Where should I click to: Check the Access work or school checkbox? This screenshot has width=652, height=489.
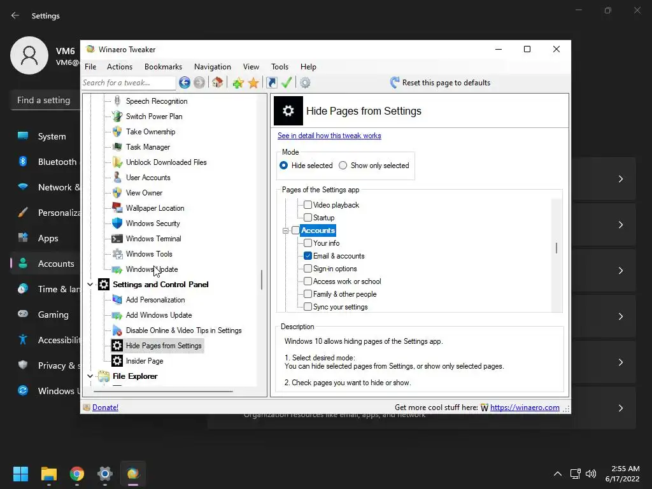click(308, 281)
